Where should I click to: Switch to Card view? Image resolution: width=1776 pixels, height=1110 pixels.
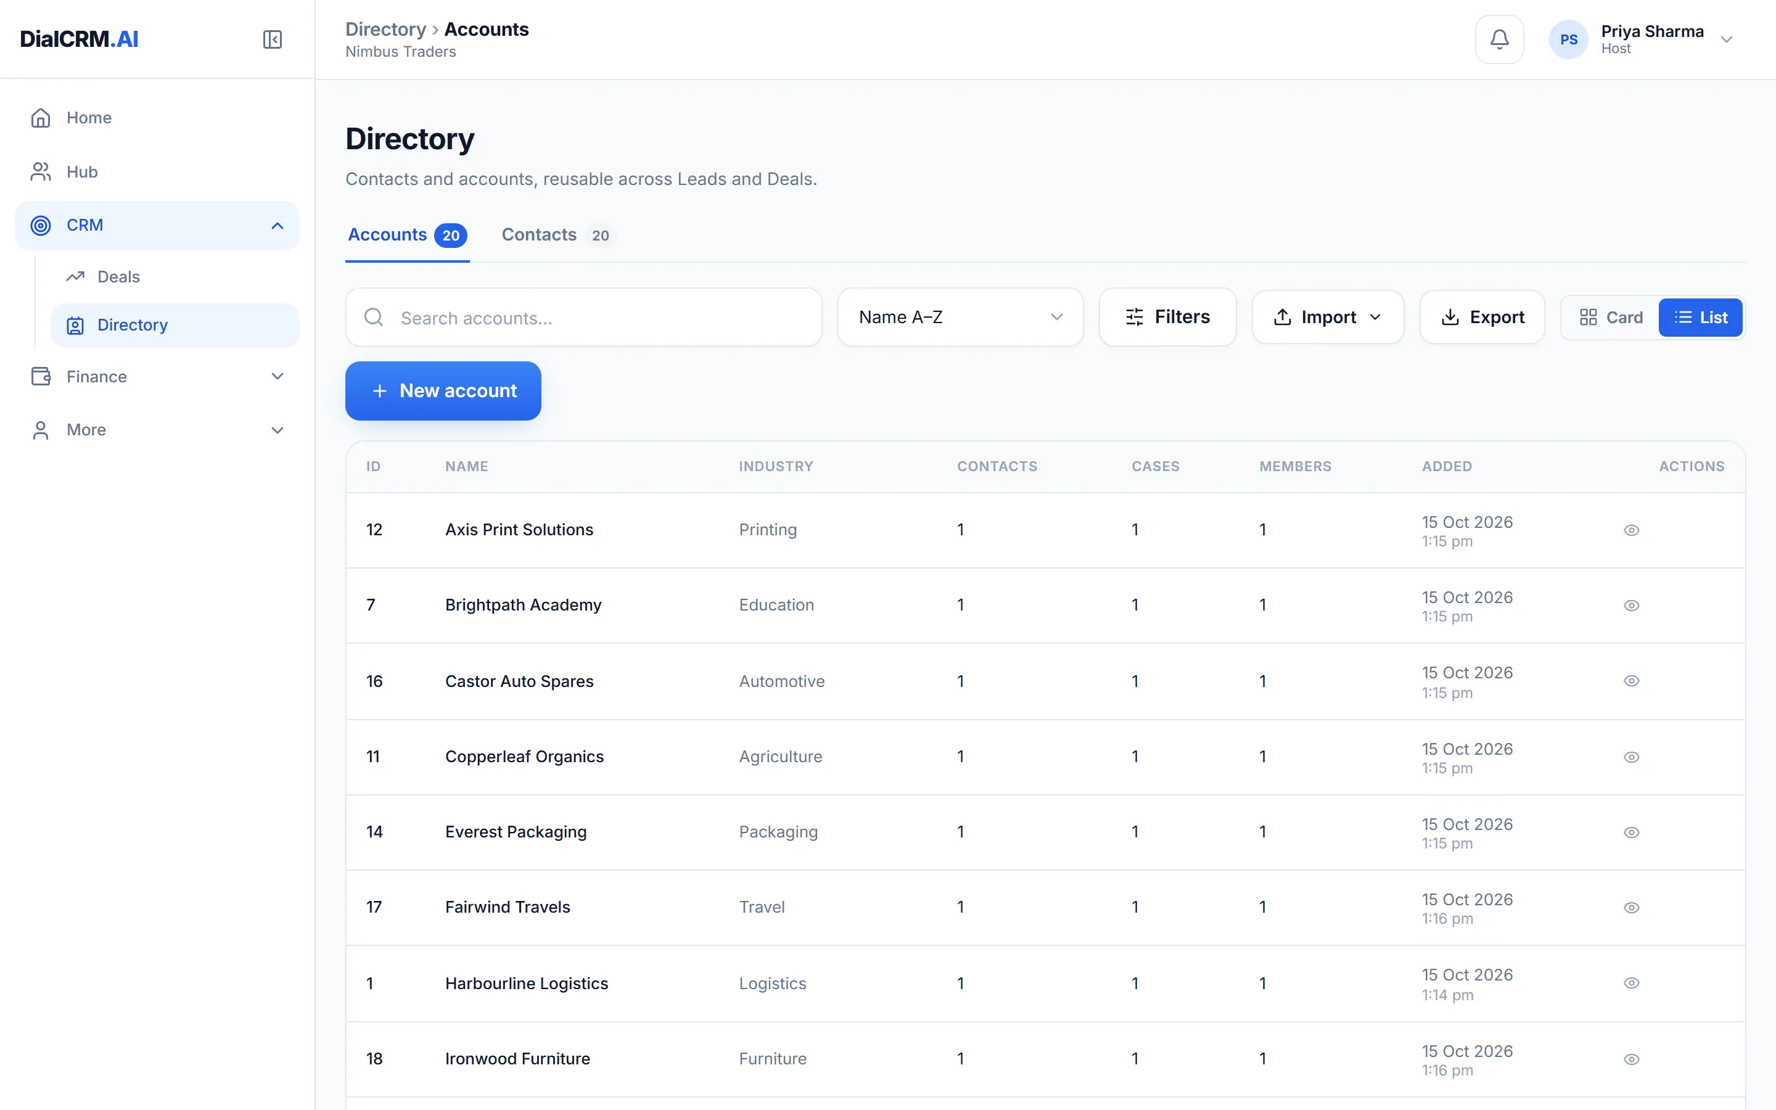click(1611, 317)
